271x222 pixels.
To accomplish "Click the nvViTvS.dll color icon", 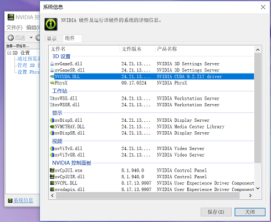I will tap(52, 148).
